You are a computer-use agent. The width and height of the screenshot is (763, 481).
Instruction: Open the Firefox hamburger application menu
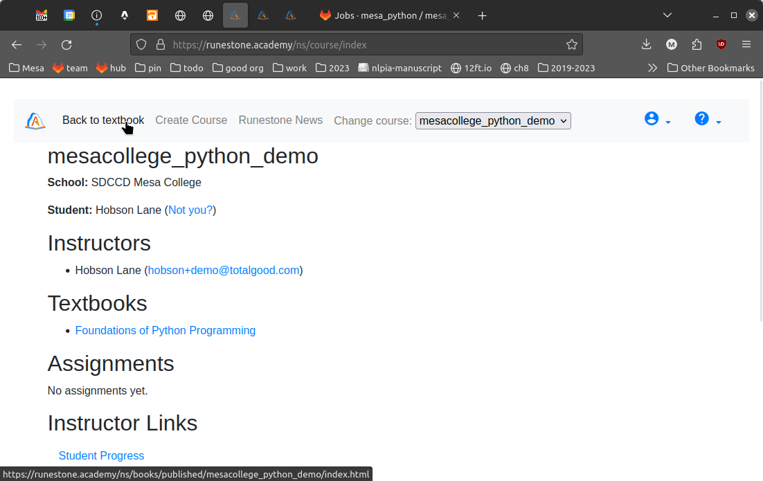point(746,45)
